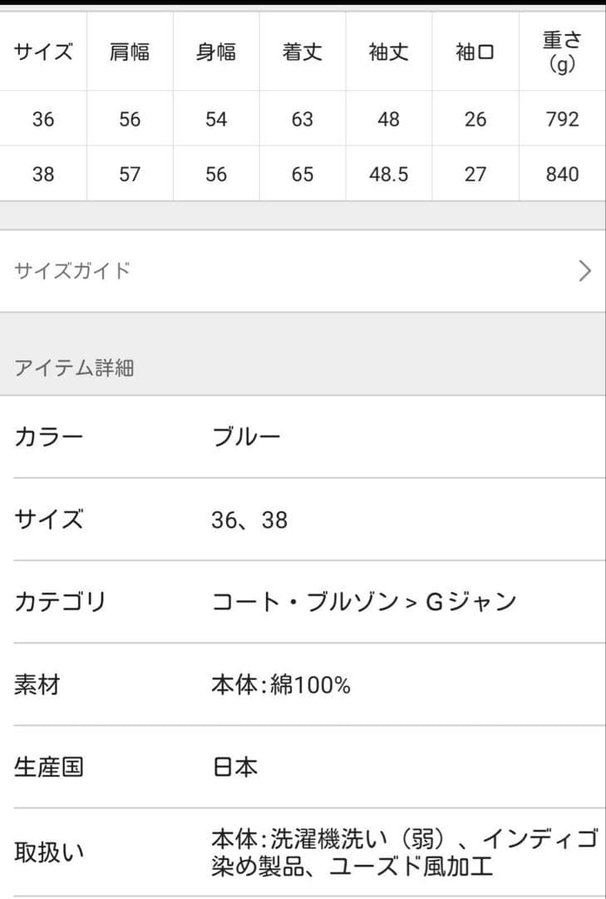This screenshot has width=606, height=899.
Task: Click the 袖丈 column header
Action: click(388, 52)
